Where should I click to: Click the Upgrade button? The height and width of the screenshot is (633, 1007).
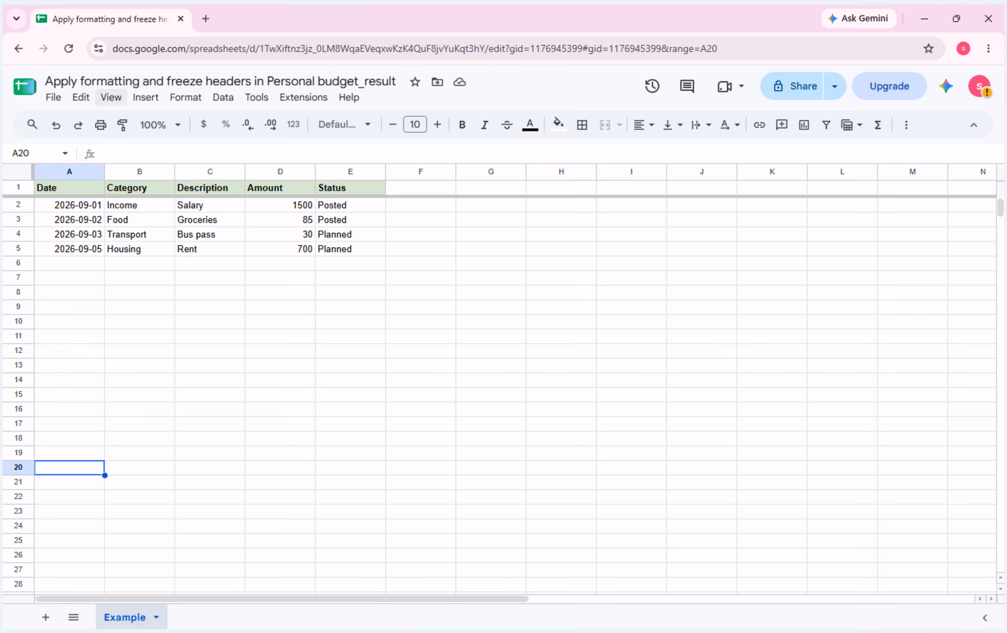pos(889,86)
